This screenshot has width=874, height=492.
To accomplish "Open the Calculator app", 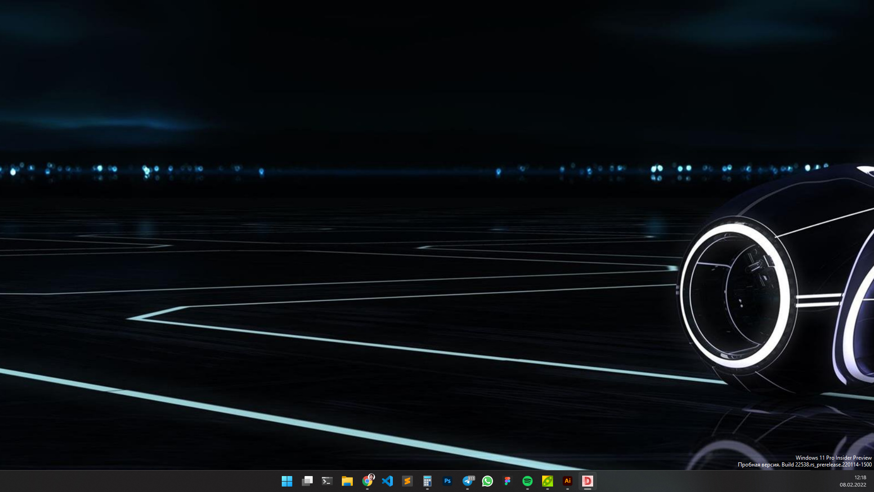I will pos(427,481).
